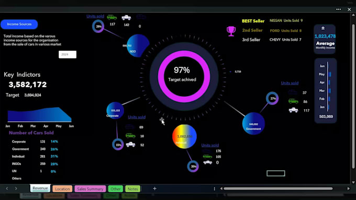Viewport: 356px width, 200px height.
Task: Click the green jeep icon beside 86
Action: pyautogui.click(x=293, y=101)
